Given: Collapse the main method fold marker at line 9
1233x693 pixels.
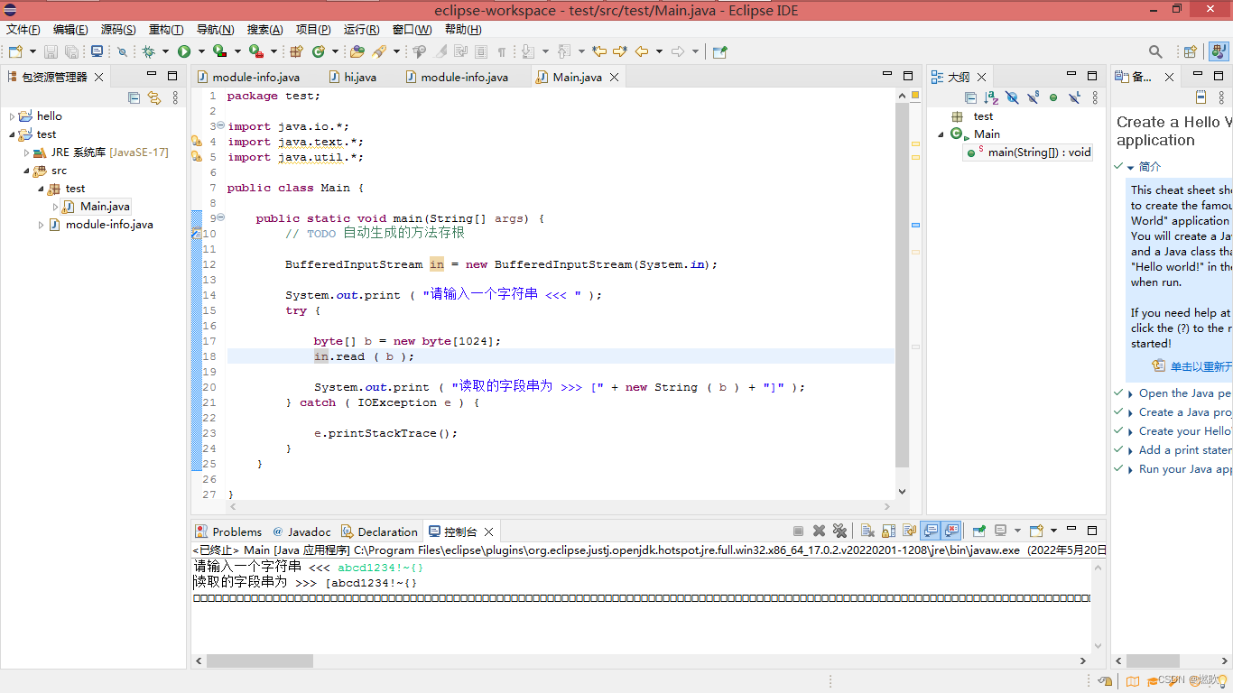Looking at the screenshot, I should [220, 217].
